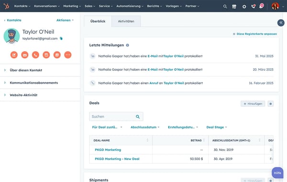The height and width of the screenshot is (182, 287).
Task: Open the PKGD Marketing deal
Action: pyautogui.click(x=108, y=150)
